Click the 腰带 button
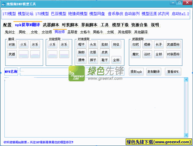193x146 pixels. (x=81, y=60)
